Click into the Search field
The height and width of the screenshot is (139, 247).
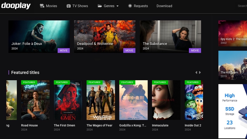click(x=242, y=6)
